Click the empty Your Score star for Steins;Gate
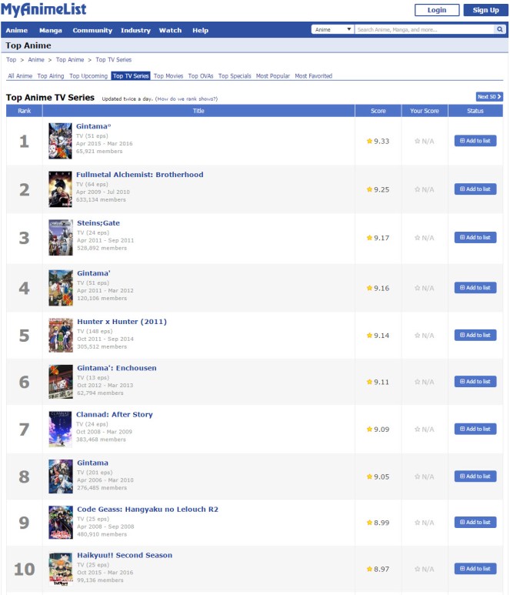510x595 pixels. pyautogui.click(x=417, y=238)
